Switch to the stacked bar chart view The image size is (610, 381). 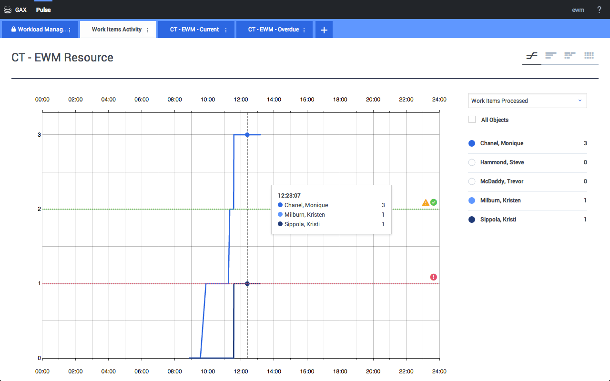point(569,56)
